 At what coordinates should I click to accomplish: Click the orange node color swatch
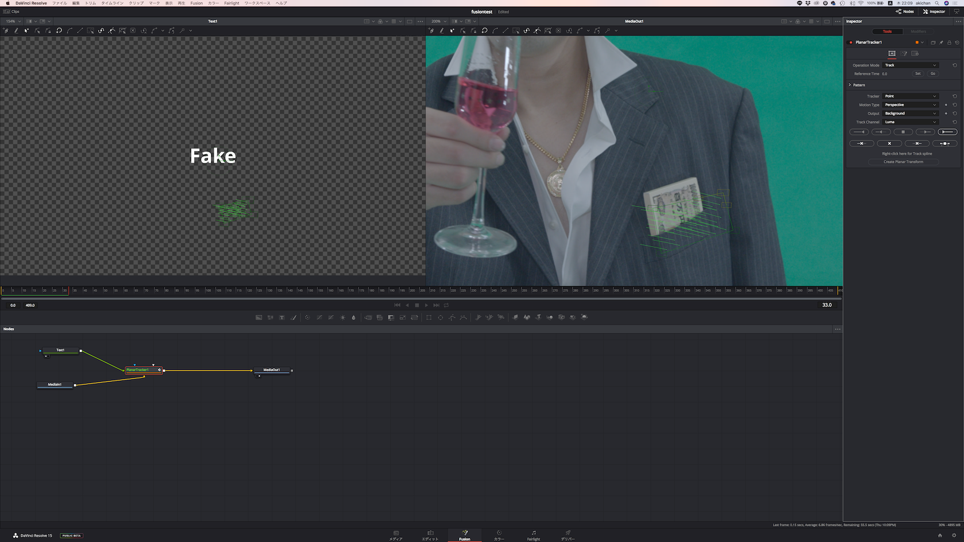[x=917, y=42]
